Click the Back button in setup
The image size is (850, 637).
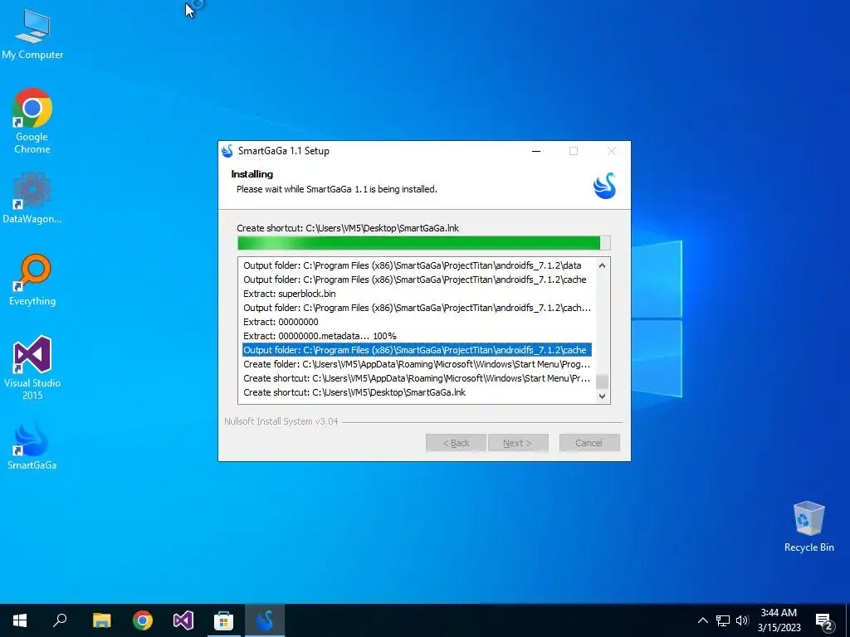click(x=456, y=443)
